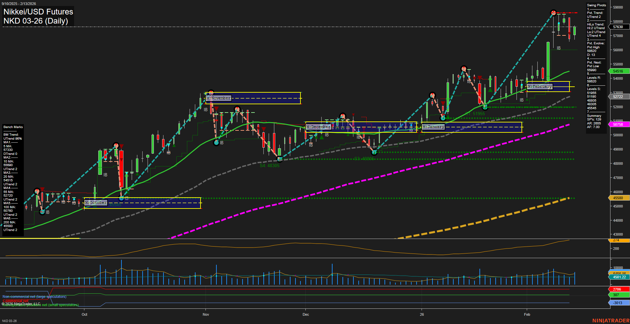The image size is (630, 324).
Task: Select the red swing pivot marker at the top high
Action: click(x=553, y=13)
